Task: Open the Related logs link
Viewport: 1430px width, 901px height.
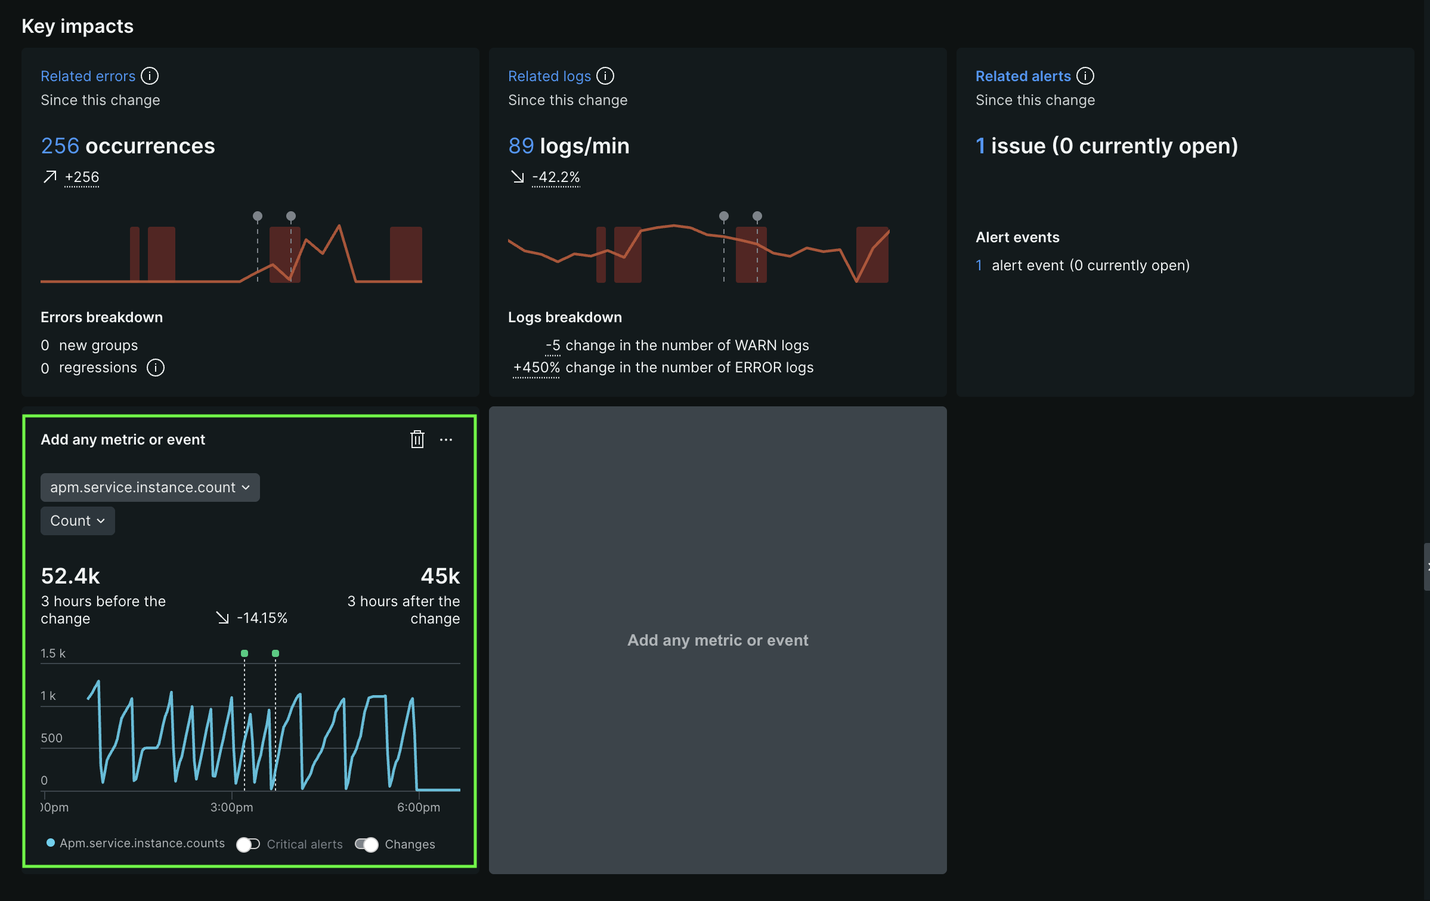Action: 549,76
